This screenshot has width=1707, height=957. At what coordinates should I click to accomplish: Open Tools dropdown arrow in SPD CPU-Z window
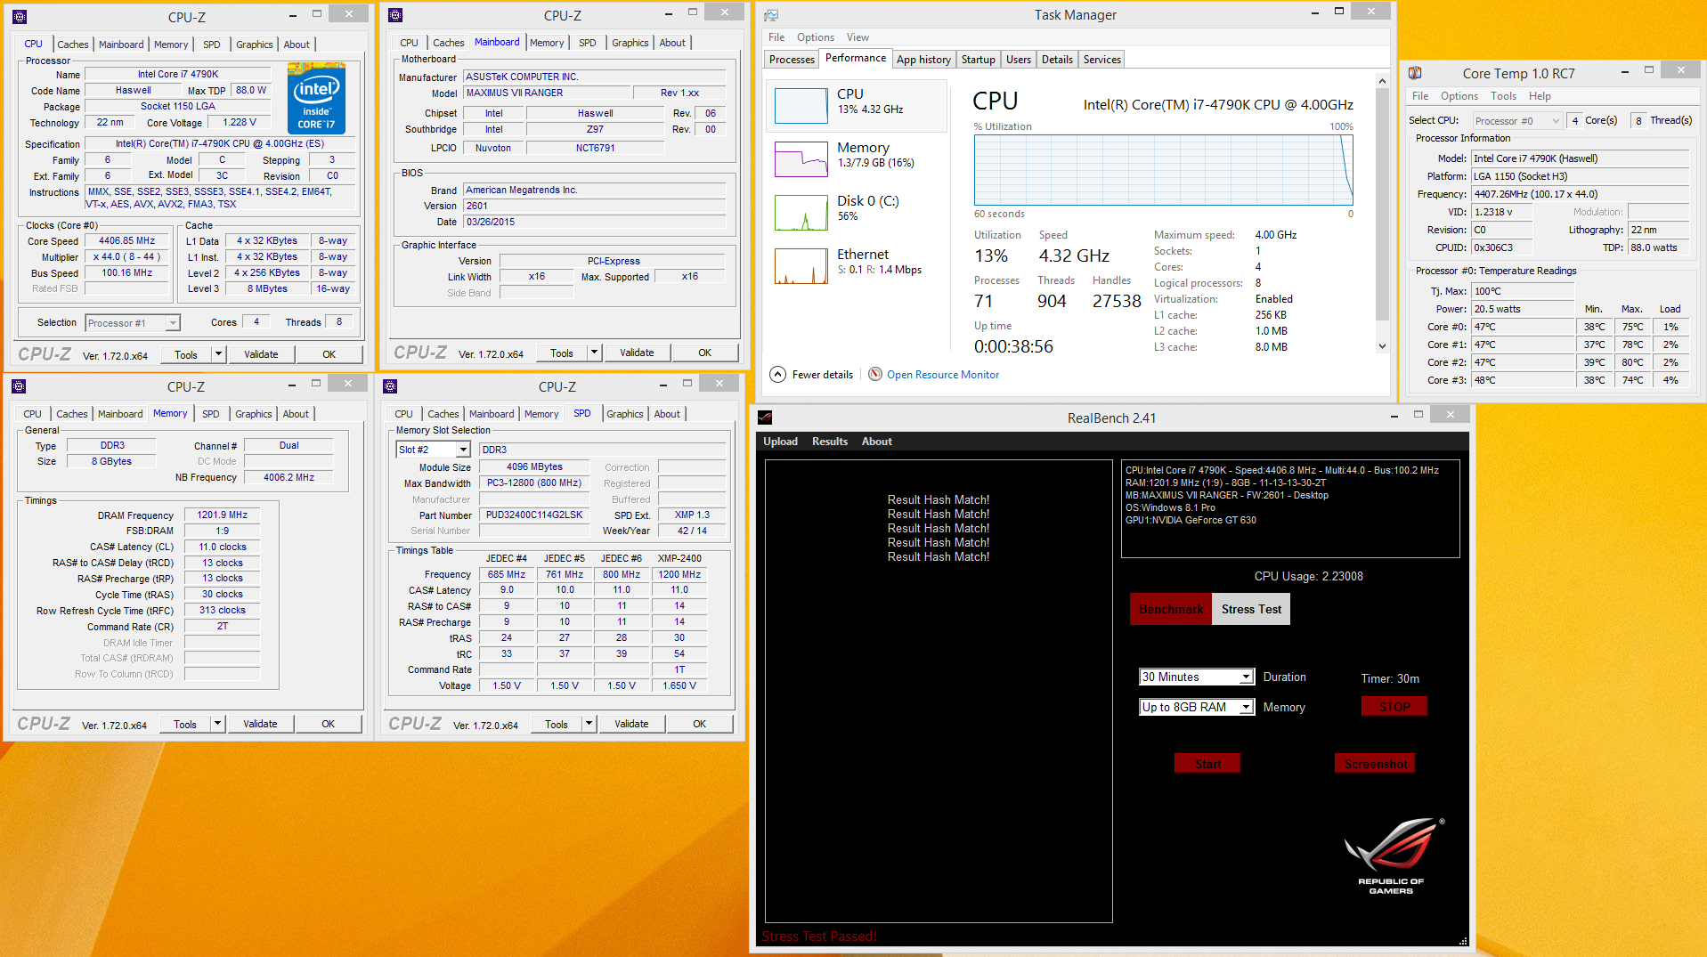[589, 724]
